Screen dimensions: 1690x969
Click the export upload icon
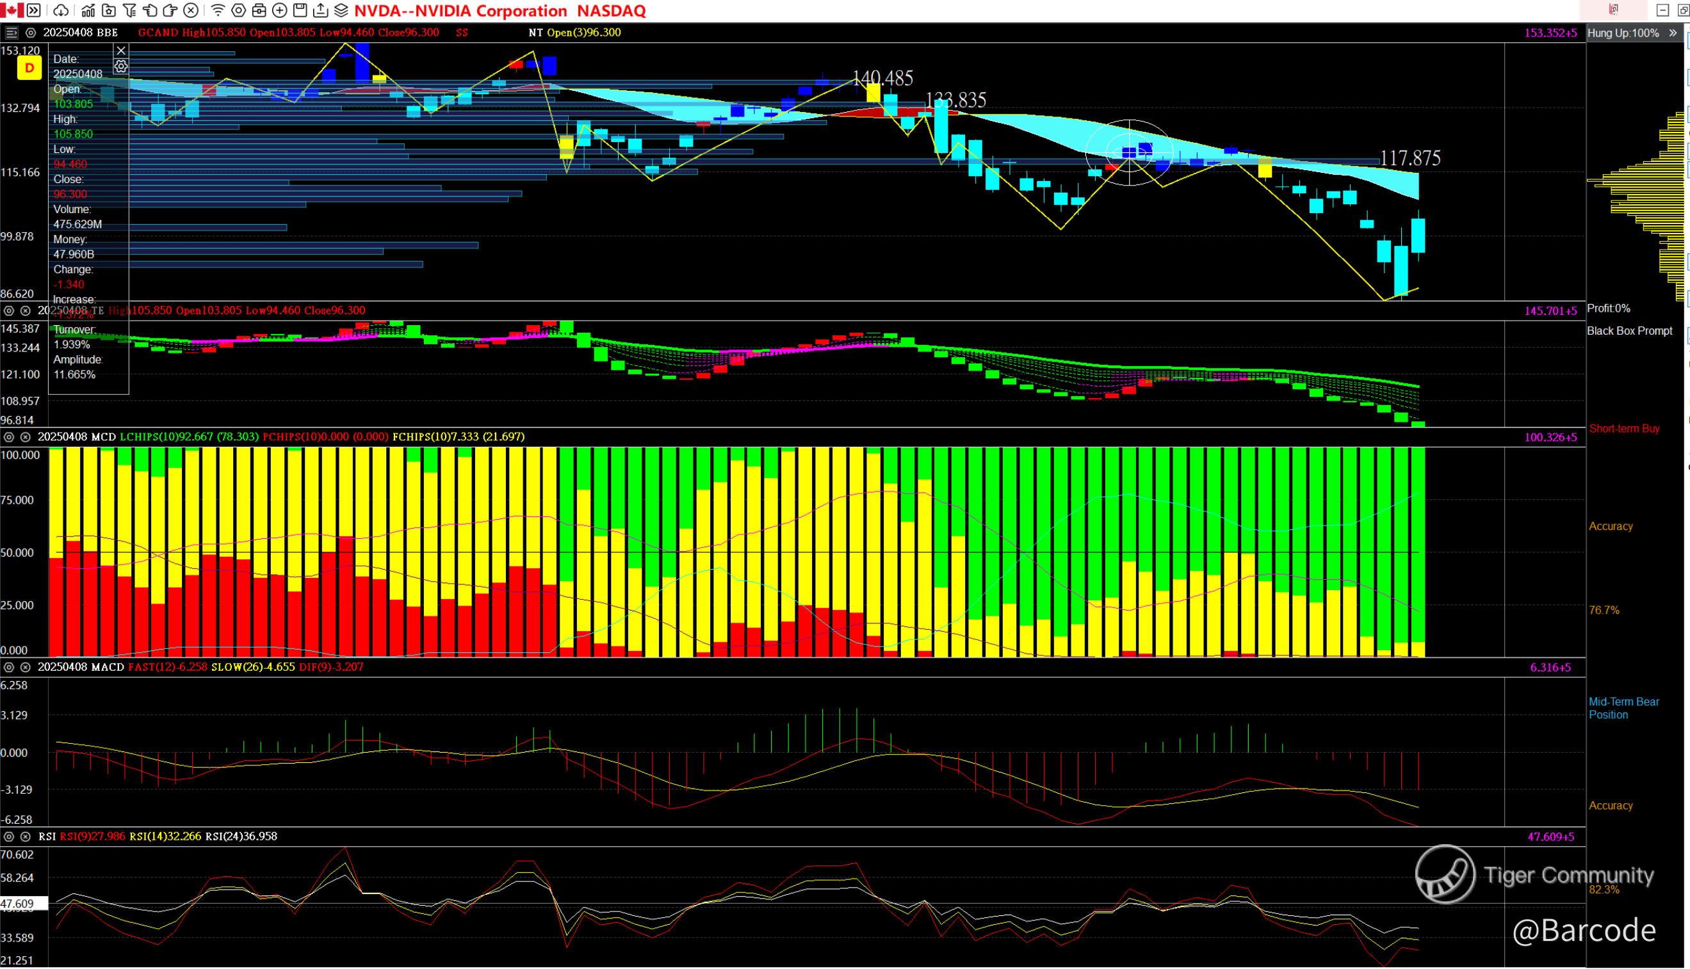(320, 11)
